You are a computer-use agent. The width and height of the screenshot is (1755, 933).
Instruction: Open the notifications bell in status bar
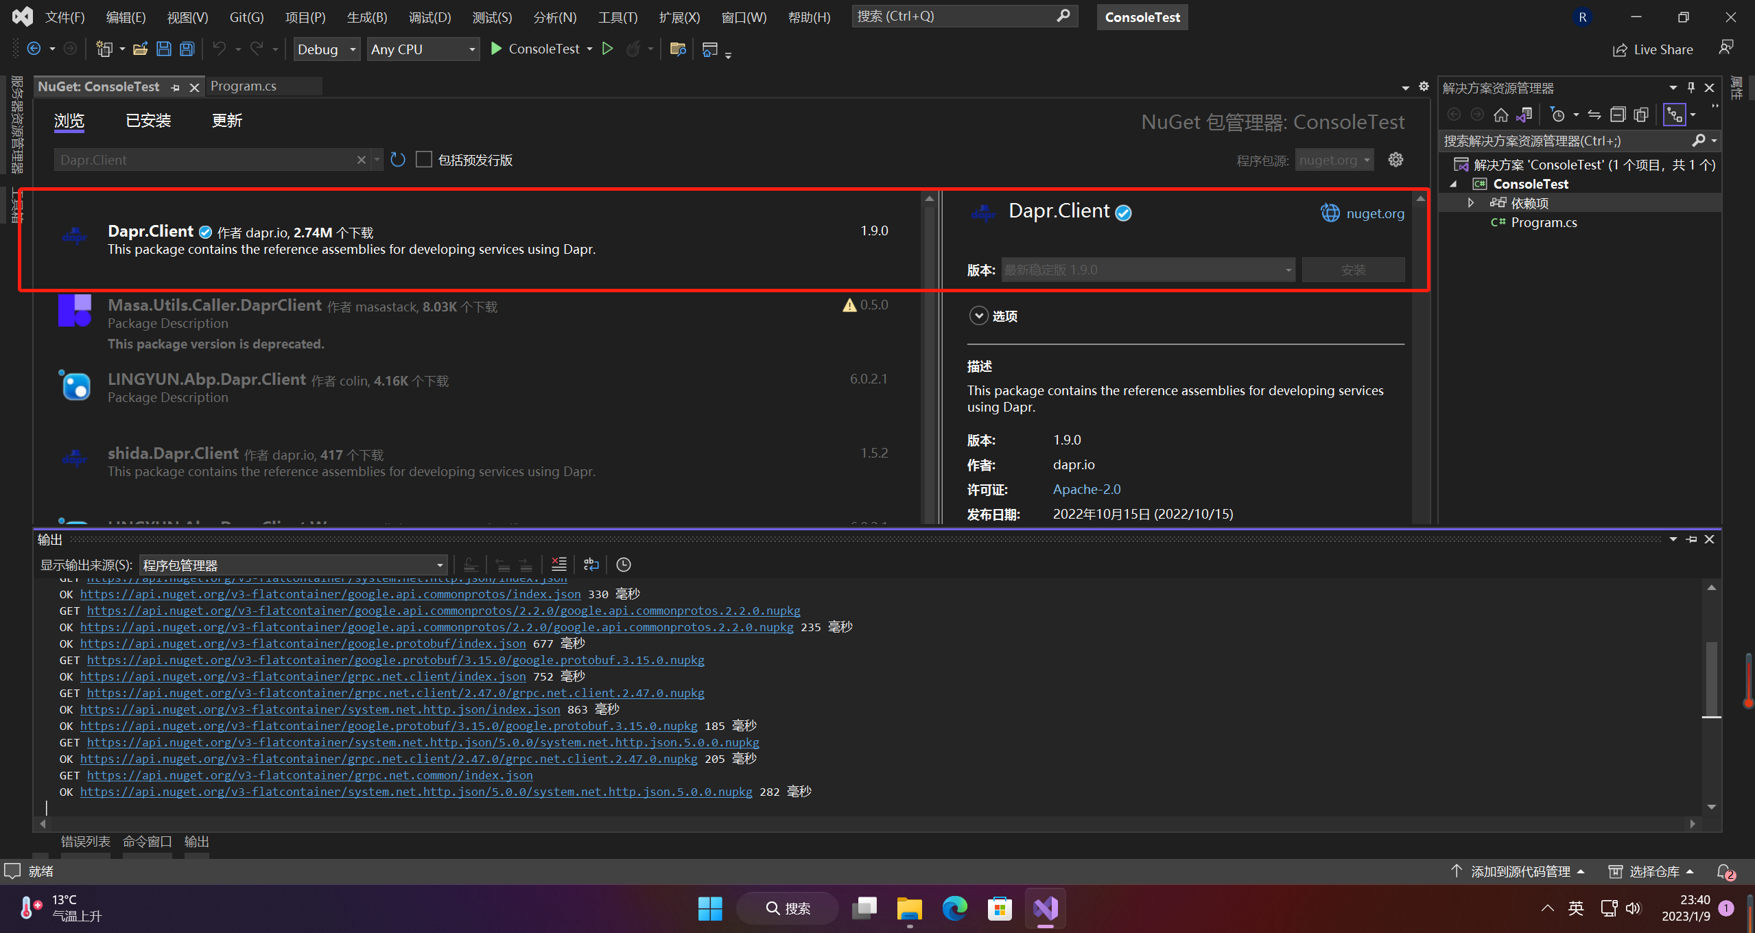pyautogui.click(x=1725, y=871)
